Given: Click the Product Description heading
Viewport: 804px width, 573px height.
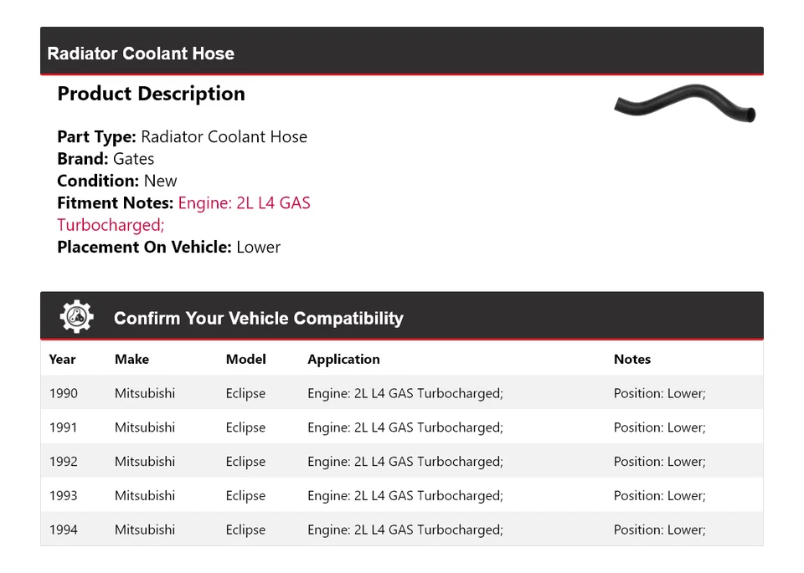Looking at the screenshot, I should 151,94.
